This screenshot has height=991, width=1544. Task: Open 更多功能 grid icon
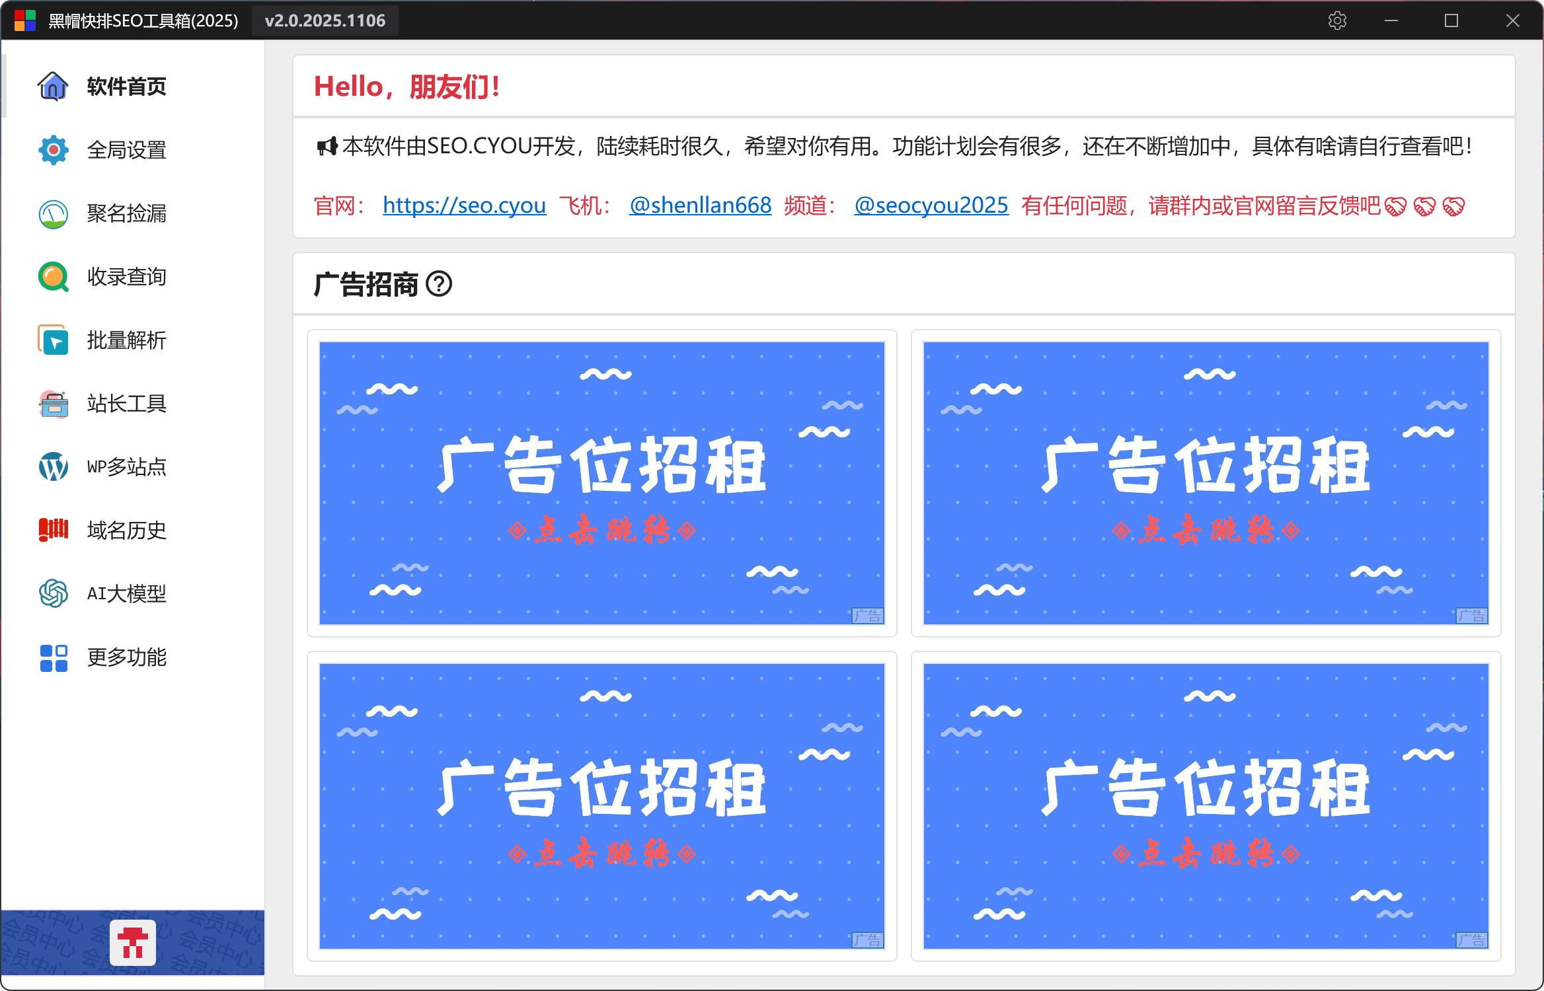(x=53, y=657)
